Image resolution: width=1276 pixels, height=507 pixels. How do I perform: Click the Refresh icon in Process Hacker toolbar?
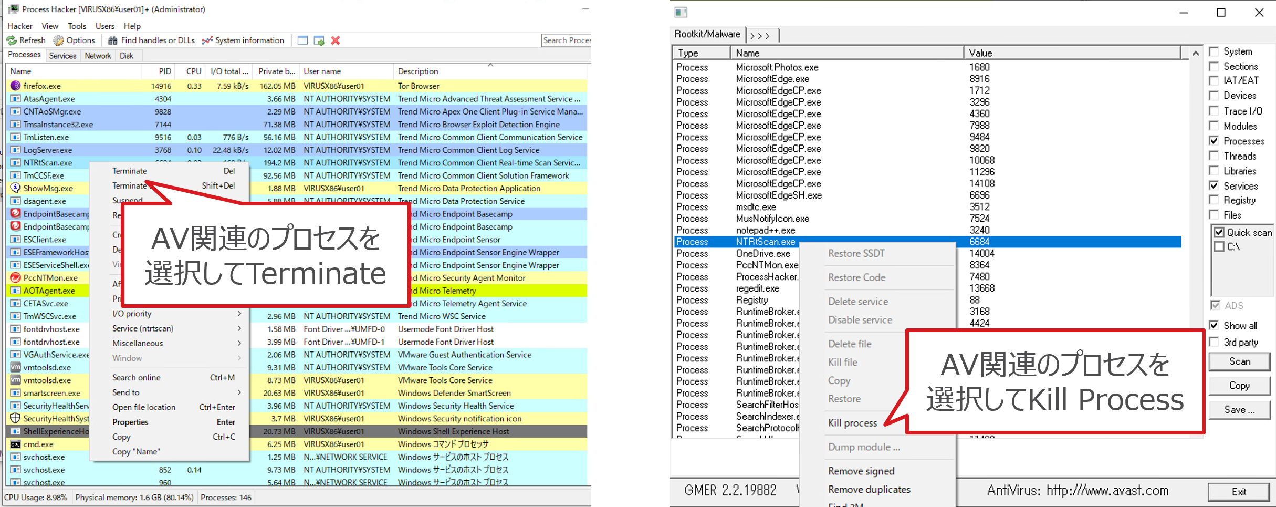[x=12, y=40]
